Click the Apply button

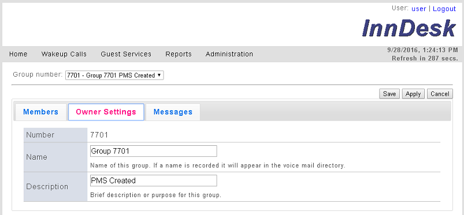(413, 94)
